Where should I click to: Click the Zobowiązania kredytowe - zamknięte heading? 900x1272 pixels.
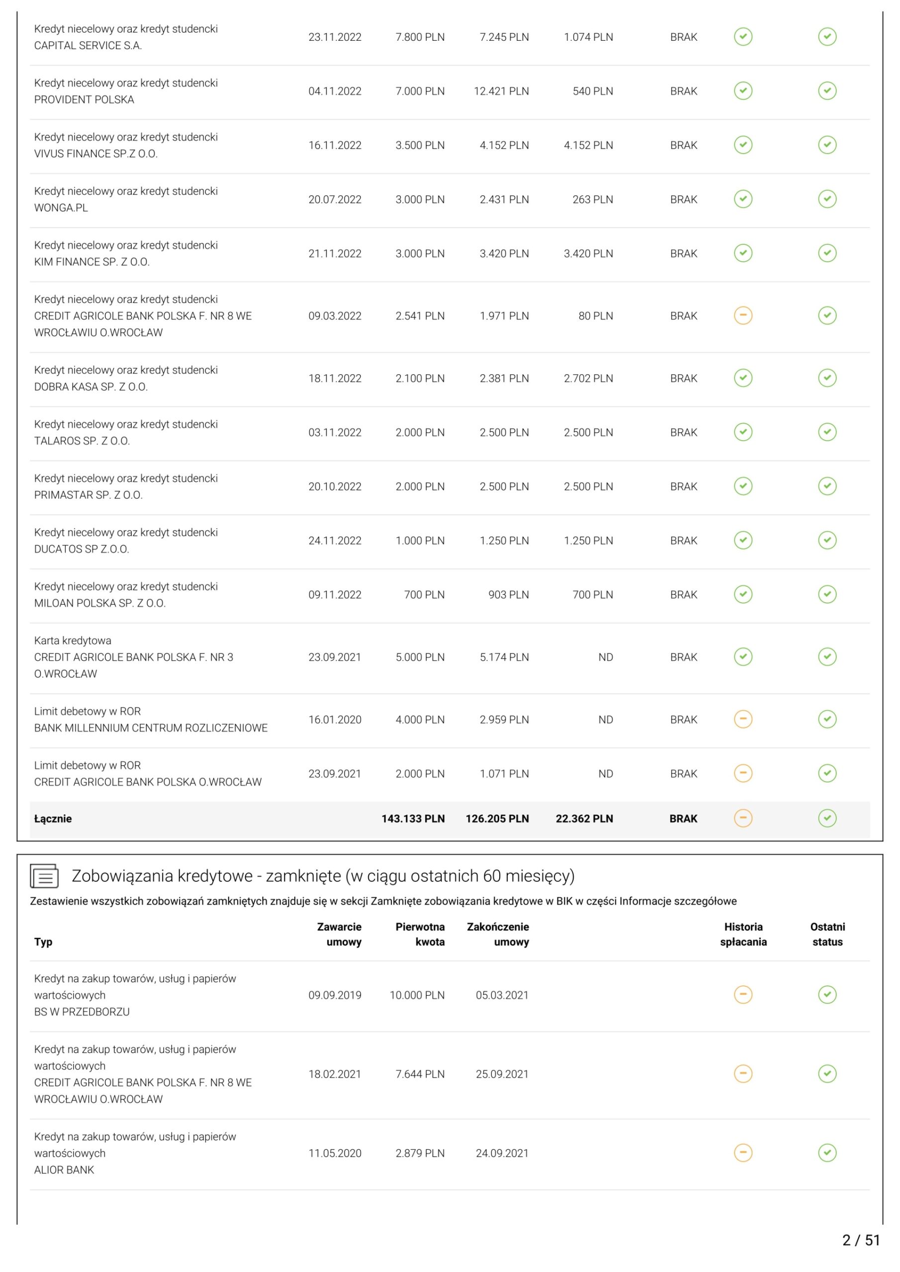[323, 876]
